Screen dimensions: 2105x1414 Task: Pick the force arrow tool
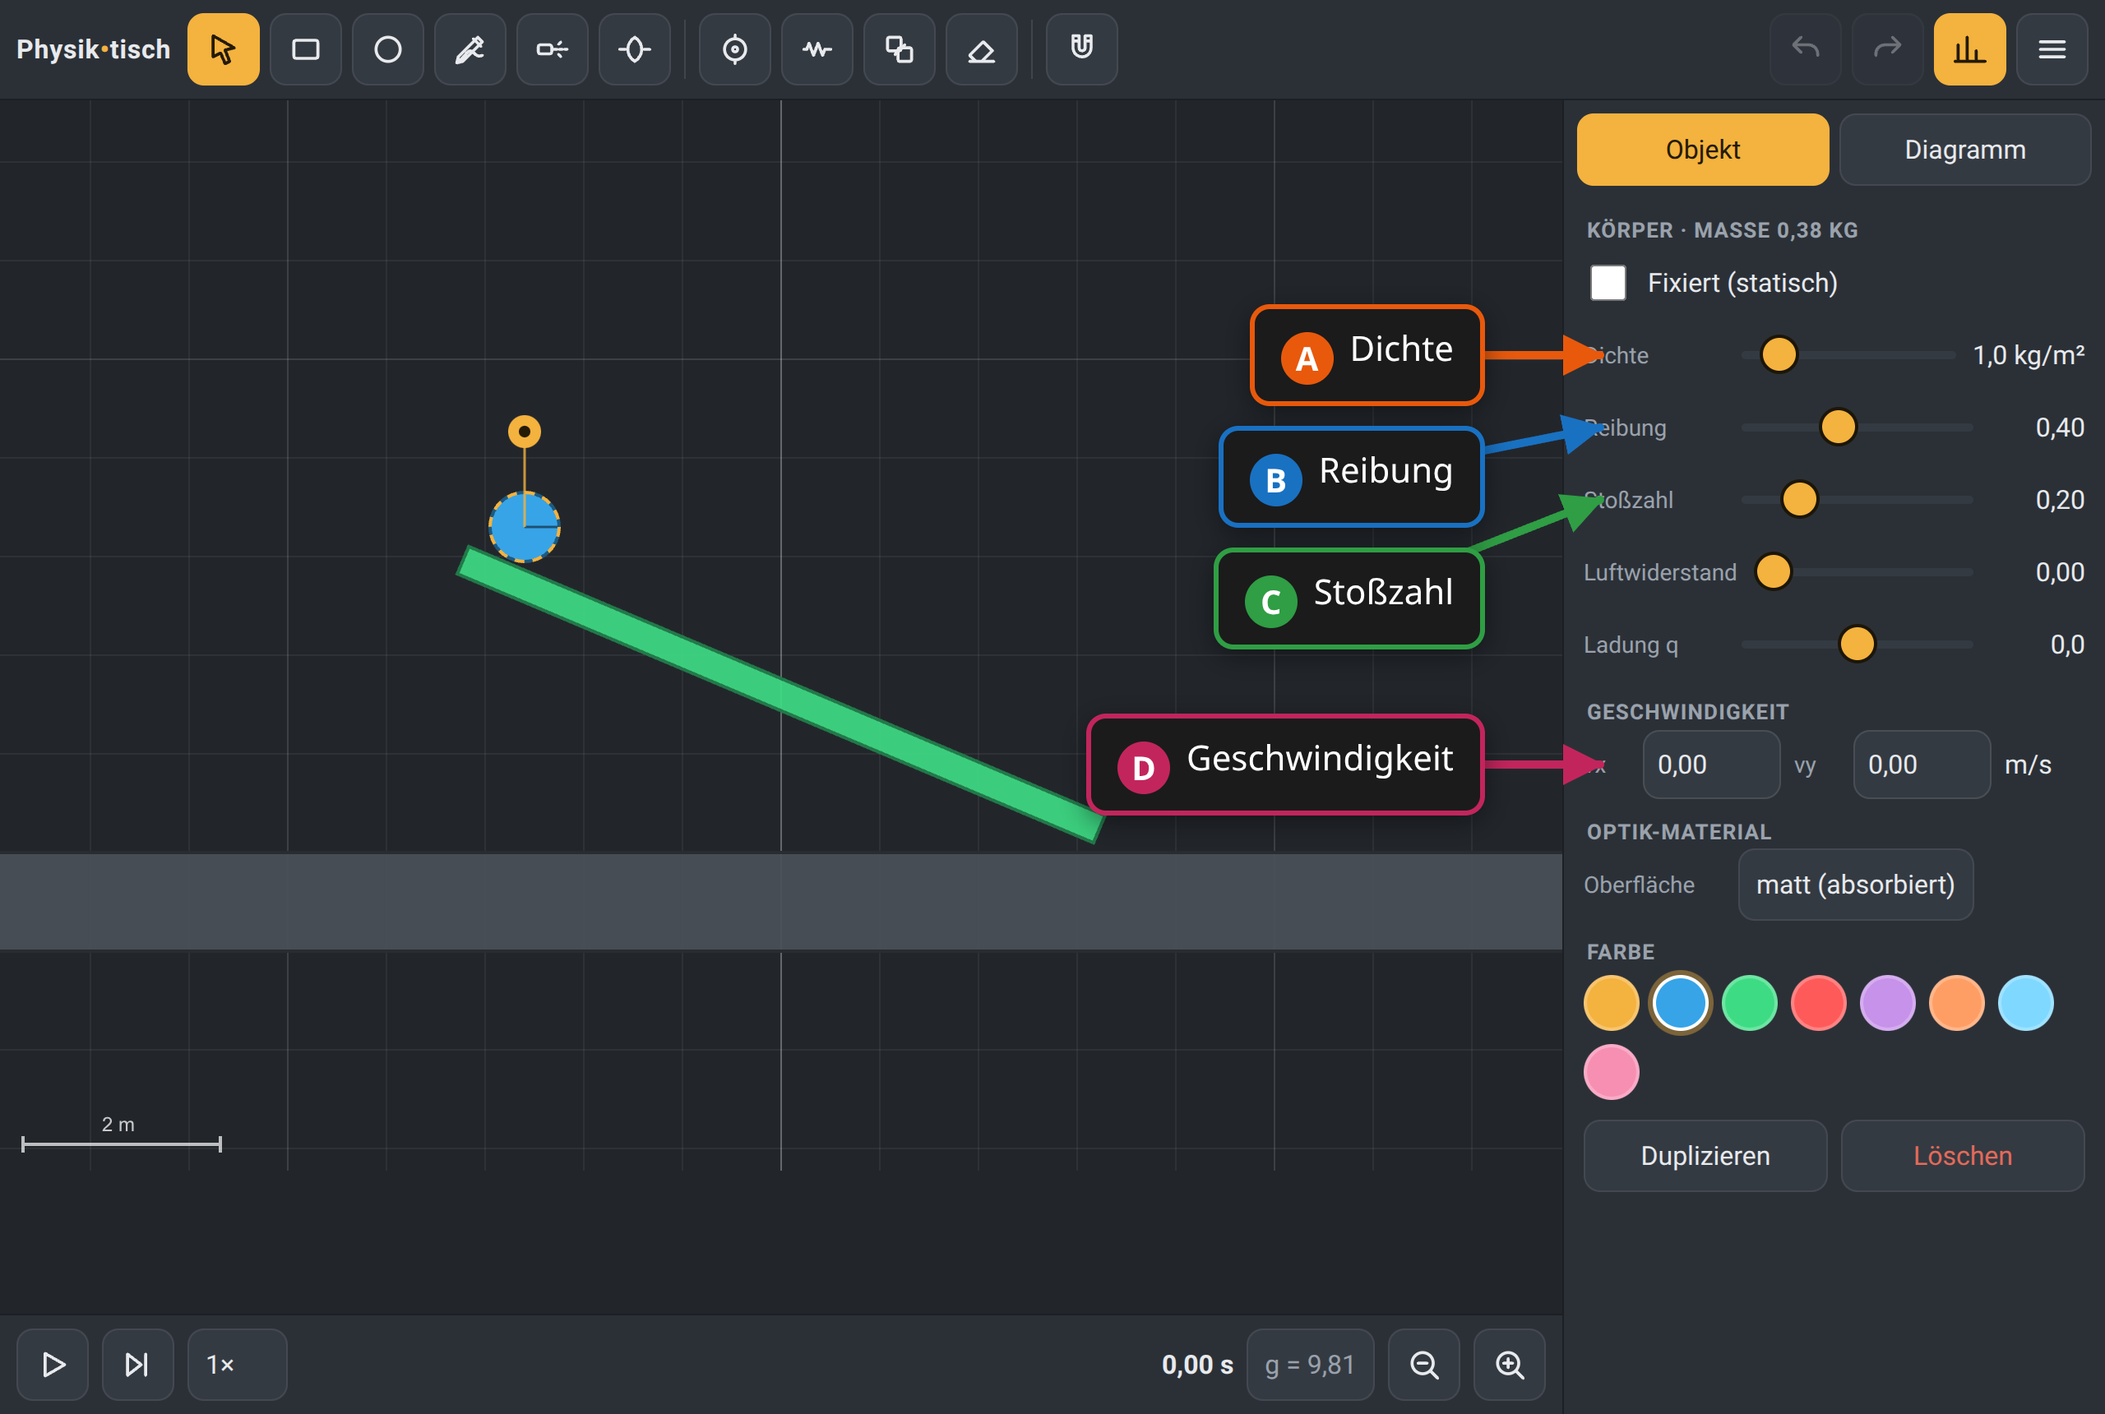pyautogui.click(x=552, y=49)
